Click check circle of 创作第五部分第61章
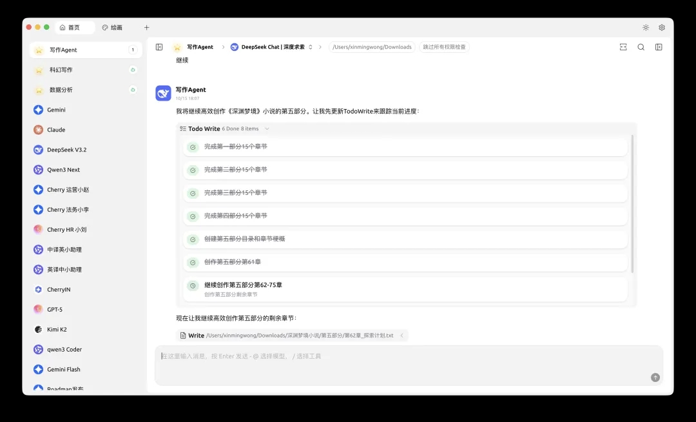The image size is (696, 422). pos(193,263)
